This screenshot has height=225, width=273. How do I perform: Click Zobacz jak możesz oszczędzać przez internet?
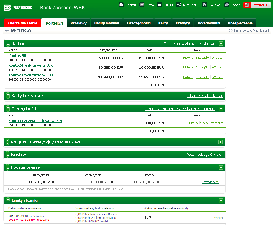(x=180, y=109)
